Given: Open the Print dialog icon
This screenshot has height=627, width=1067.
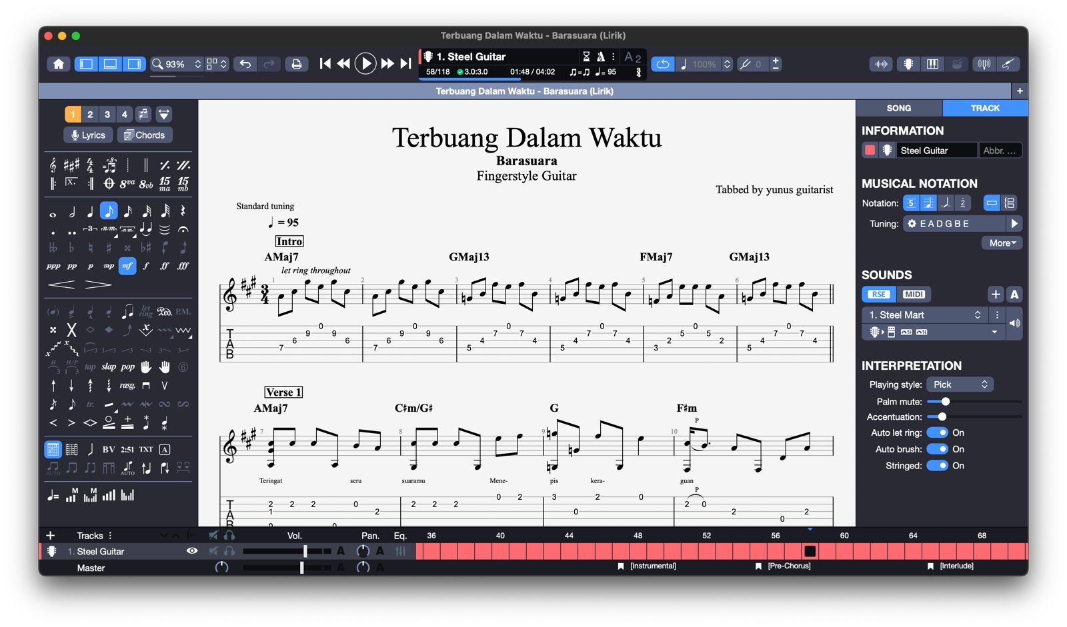Looking at the screenshot, I should [x=297, y=64].
